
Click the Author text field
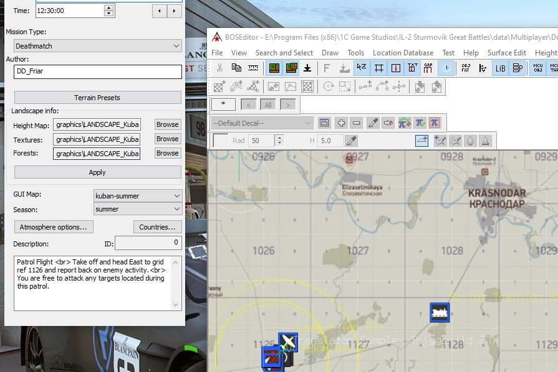97,72
